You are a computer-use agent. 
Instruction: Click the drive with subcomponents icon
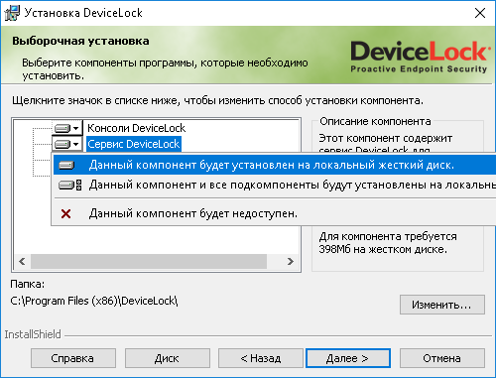click(x=69, y=185)
